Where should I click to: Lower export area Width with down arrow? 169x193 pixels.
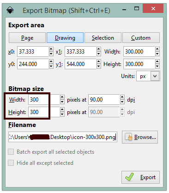tap(157, 54)
